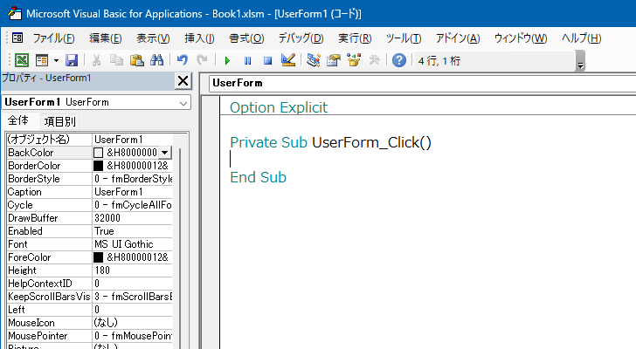Click the Break pause icon
The image size is (636, 349).
pyautogui.click(x=247, y=61)
